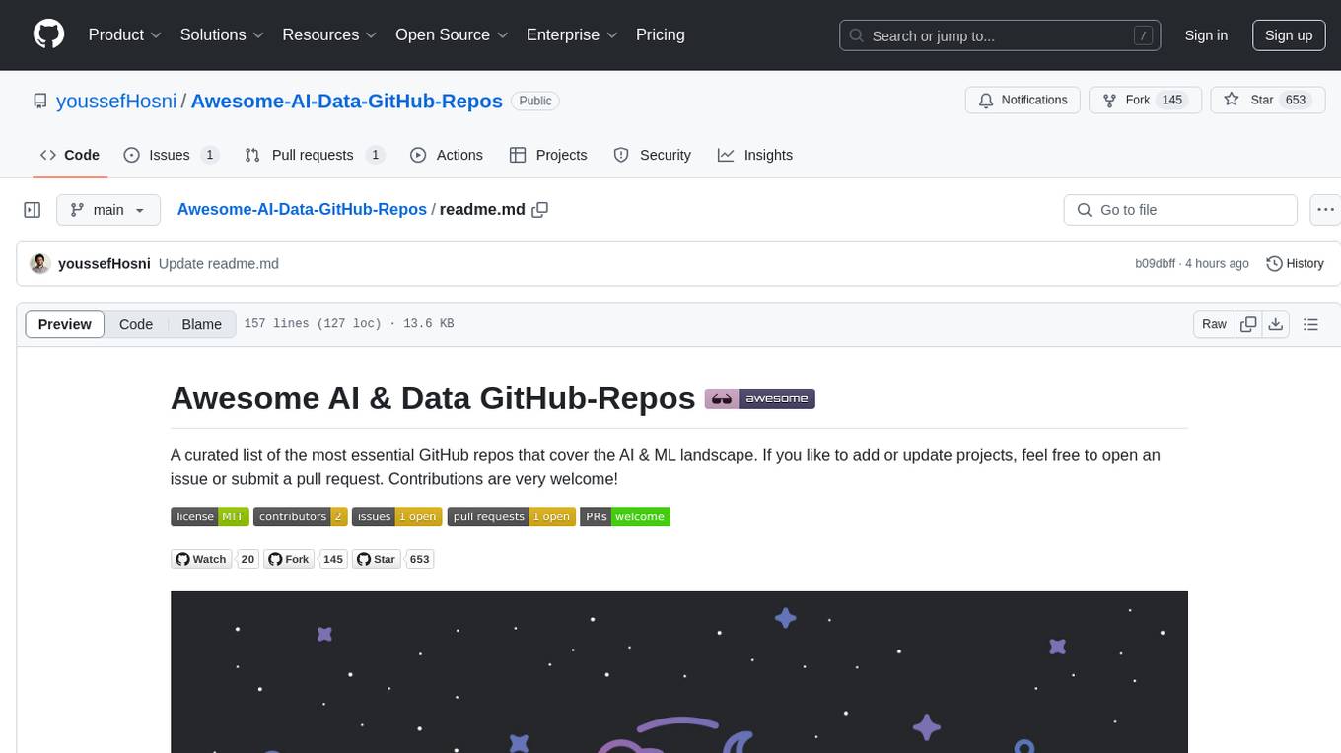This screenshot has height=753, width=1341.
Task: Open the document outline icon
Action: point(1310,324)
